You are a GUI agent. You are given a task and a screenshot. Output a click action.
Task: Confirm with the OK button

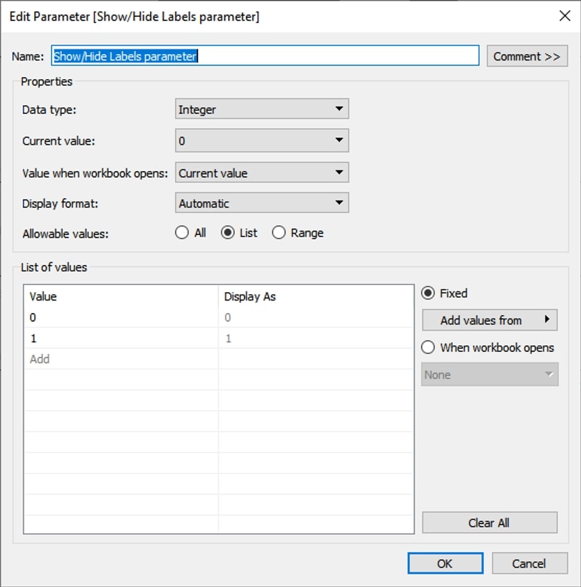(445, 563)
